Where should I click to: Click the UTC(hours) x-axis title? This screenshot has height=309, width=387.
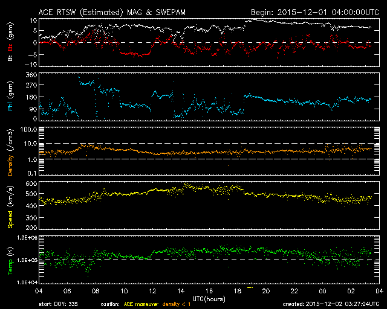[209, 298]
